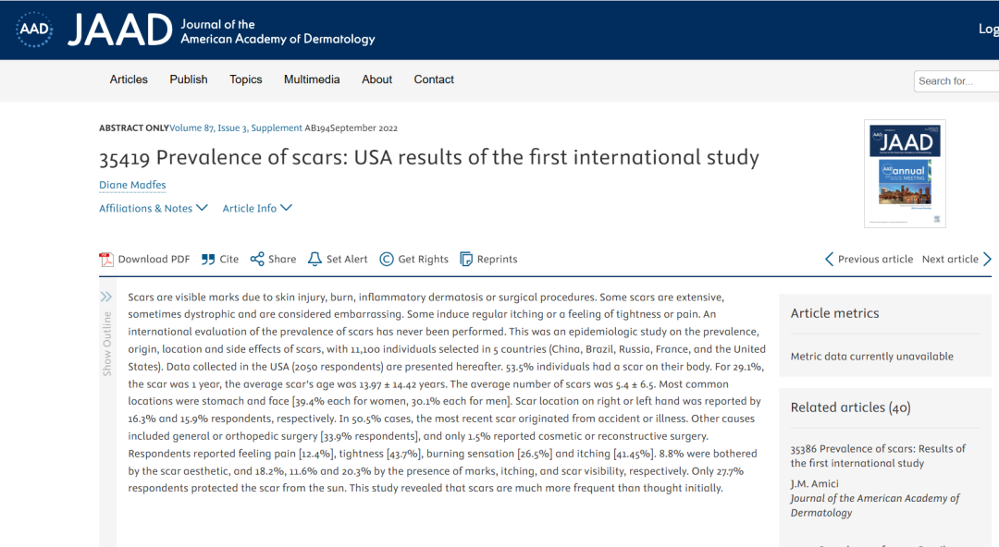Screen dimensions: 999x547
Task: Click the Download PDF icon
Action: click(x=105, y=259)
